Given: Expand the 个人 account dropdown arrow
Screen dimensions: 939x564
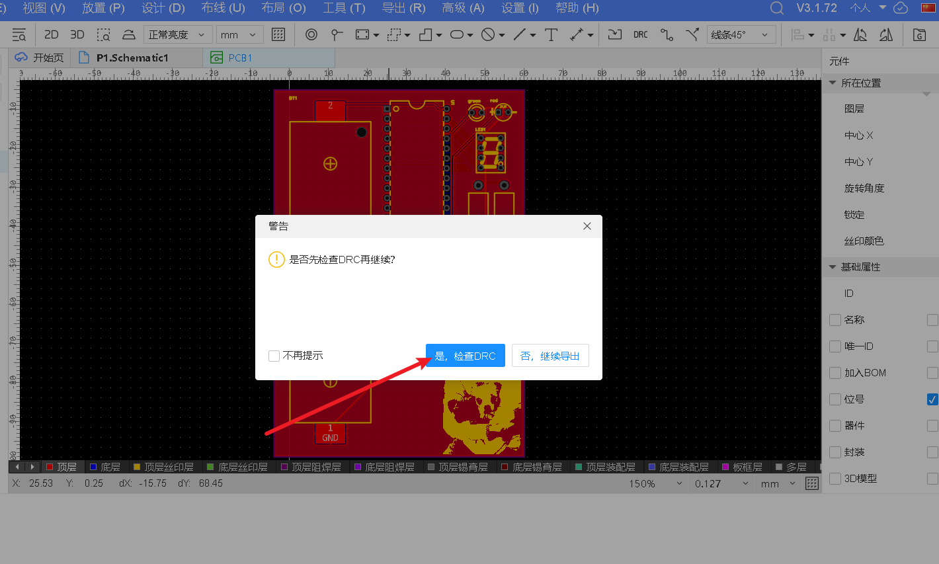Looking at the screenshot, I should click(x=882, y=8).
